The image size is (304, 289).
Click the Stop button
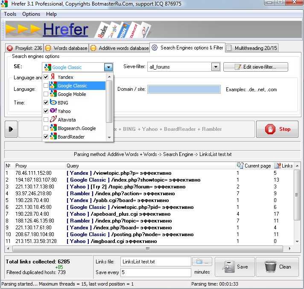(277, 129)
